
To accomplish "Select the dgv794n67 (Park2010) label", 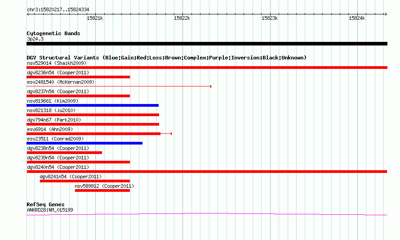I will click(x=54, y=120).
